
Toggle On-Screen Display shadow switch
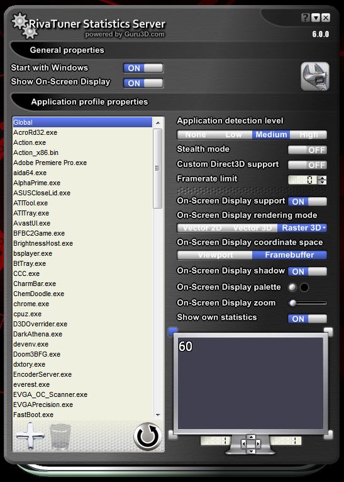[307, 272]
